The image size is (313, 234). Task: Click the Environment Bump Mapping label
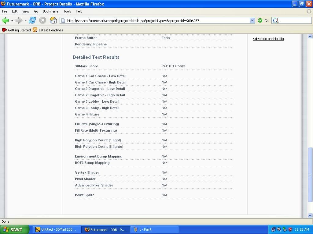pyautogui.click(x=99, y=156)
